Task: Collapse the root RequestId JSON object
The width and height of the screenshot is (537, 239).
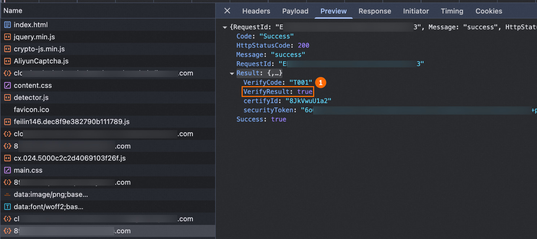Action: 225,27
